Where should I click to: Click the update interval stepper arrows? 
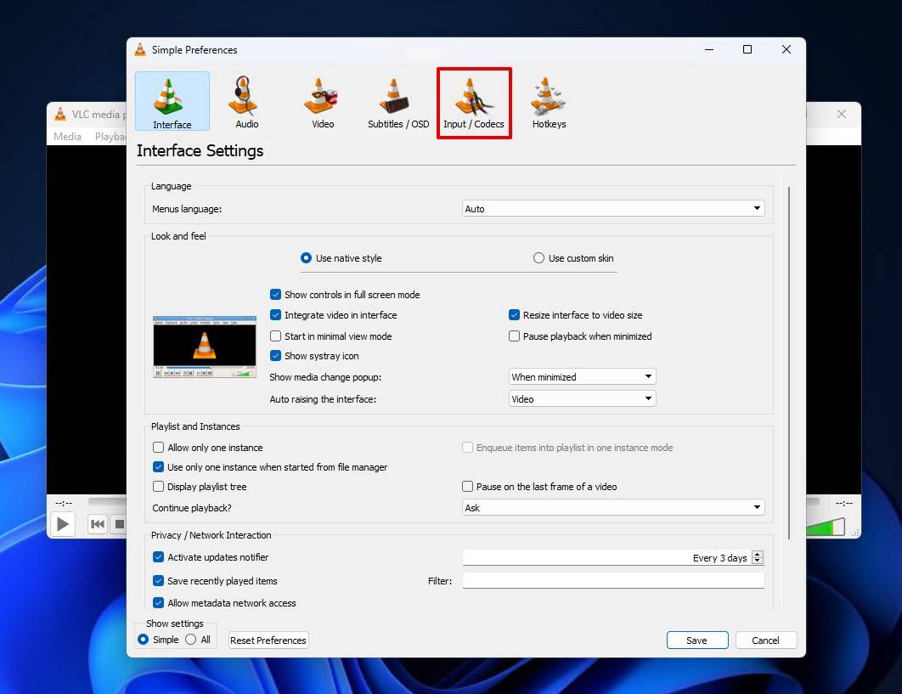(x=758, y=557)
